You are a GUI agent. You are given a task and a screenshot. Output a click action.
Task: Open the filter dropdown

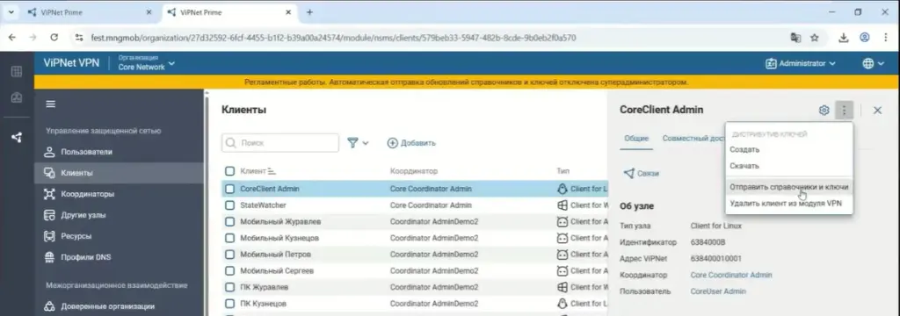tap(358, 143)
